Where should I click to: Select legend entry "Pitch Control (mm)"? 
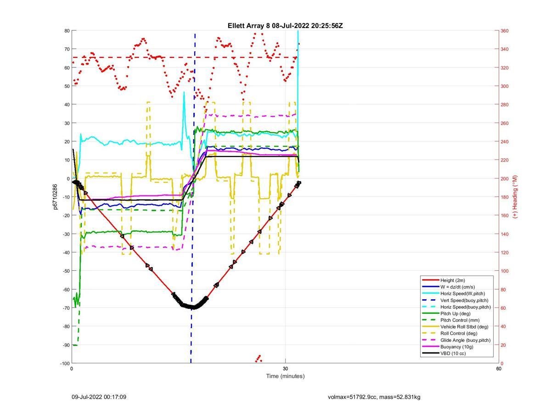461,320
